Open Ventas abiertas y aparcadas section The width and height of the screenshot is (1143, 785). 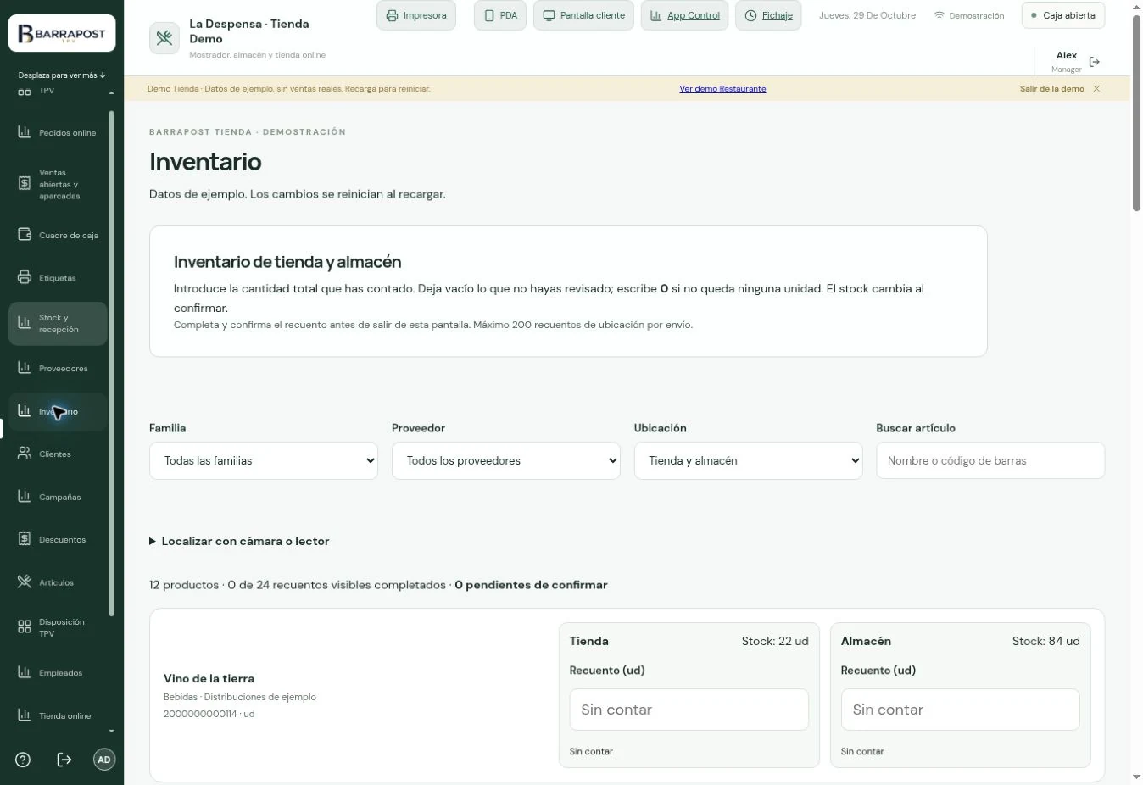pos(58,184)
